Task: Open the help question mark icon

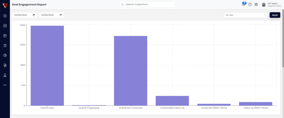Action: (x=250, y=5)
